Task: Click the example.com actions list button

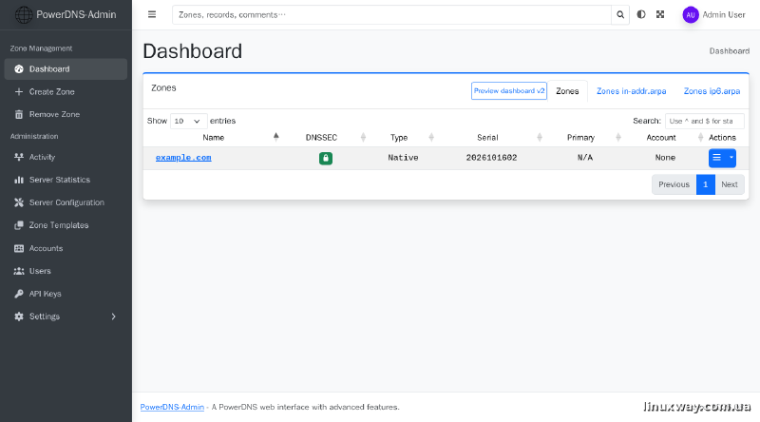Action: tap(717, 158)
